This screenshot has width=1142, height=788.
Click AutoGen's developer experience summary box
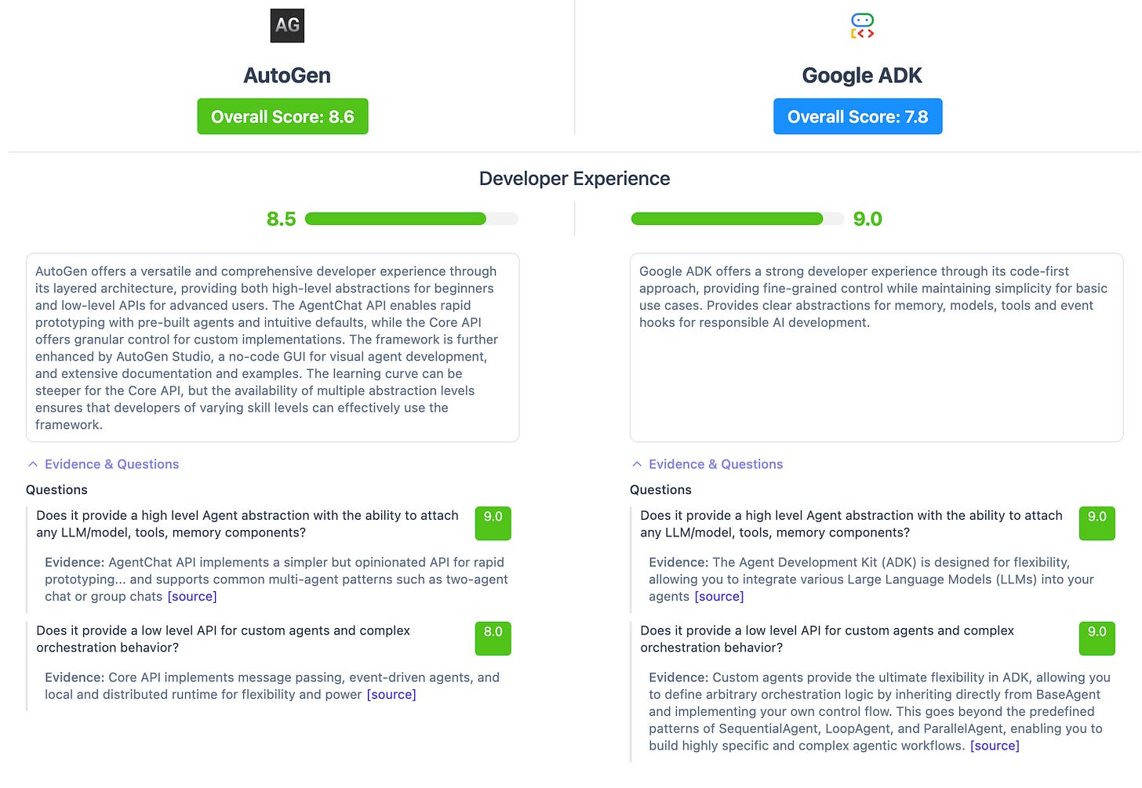pyautogui.click(x=272, y=347)
